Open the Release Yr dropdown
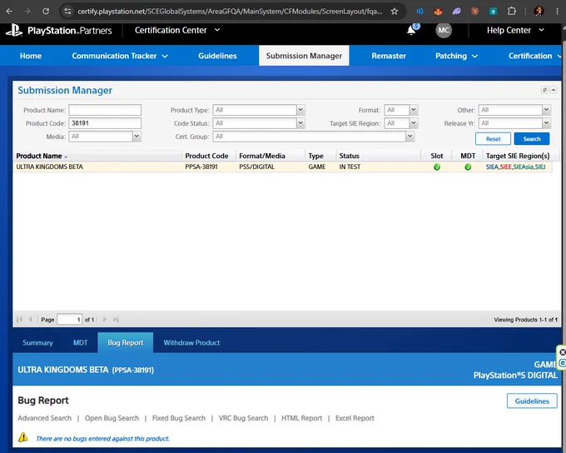566x453 pixels. pyautogui.click(x=546, y=123)
